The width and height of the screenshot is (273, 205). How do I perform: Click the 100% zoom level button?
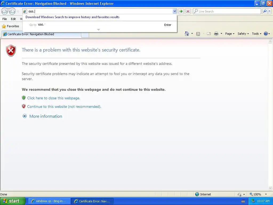coord(255,194)
